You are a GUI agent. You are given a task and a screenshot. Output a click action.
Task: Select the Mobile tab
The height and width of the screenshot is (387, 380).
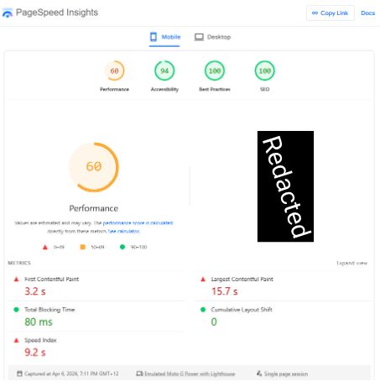164,37
